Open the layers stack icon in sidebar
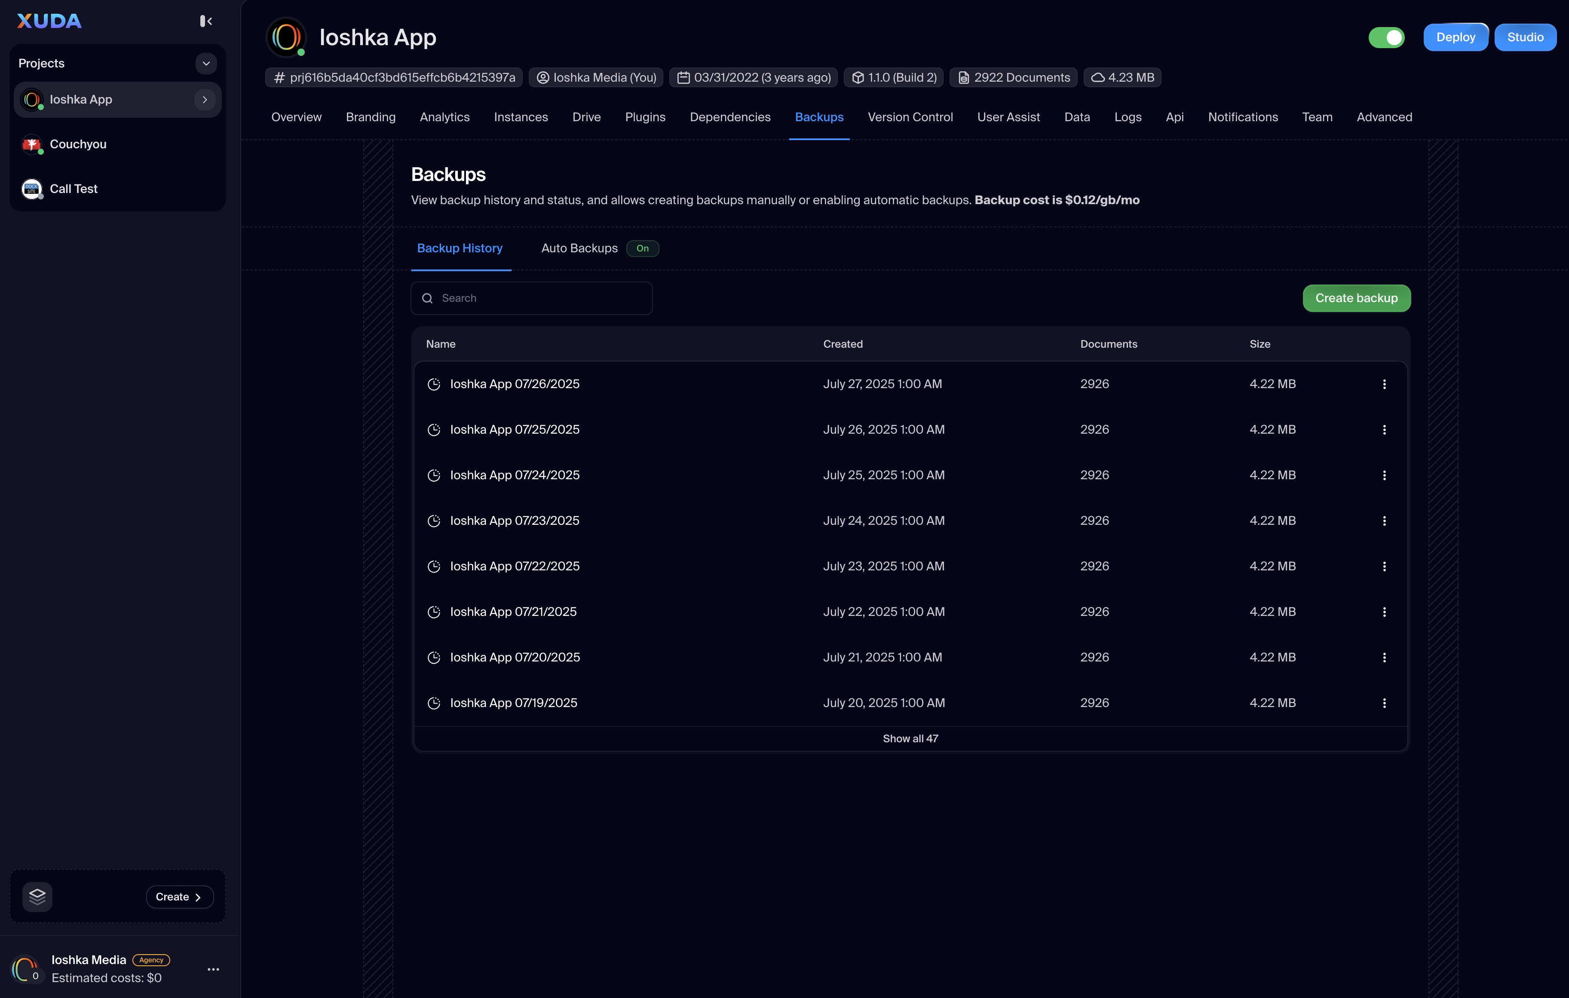 pos(37,897)
